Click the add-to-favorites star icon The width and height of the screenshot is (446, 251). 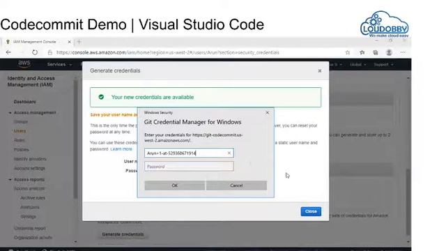click(348, 52)
